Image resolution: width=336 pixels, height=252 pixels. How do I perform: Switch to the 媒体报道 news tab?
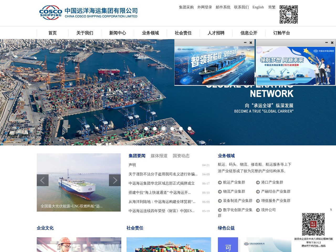pos(159,156)
